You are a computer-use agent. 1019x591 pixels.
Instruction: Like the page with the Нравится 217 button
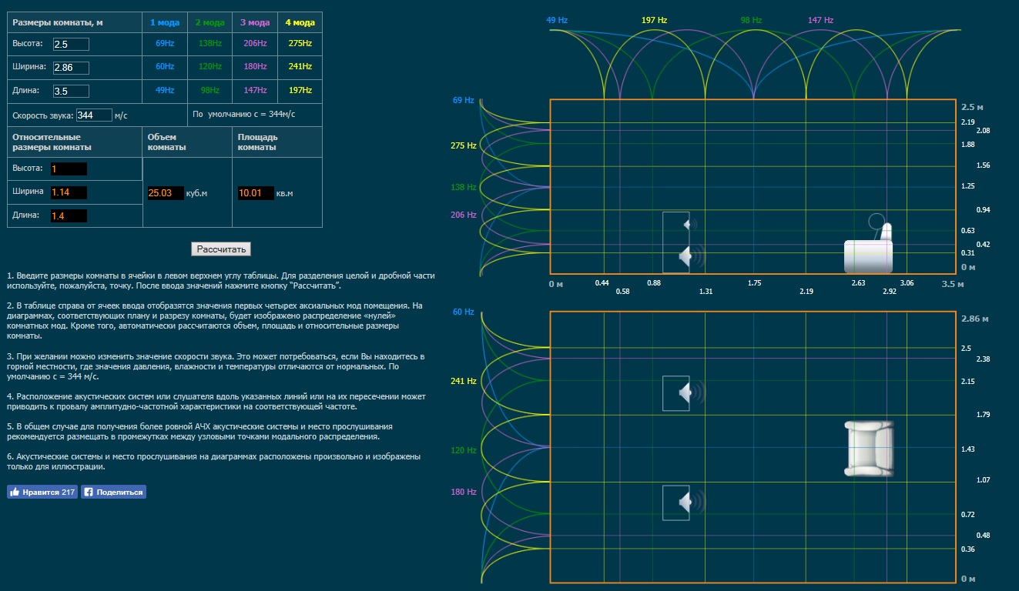click(x=42, y=492)
